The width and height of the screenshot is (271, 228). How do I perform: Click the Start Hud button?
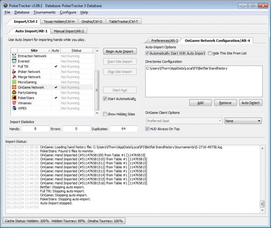tap(120, 90)
